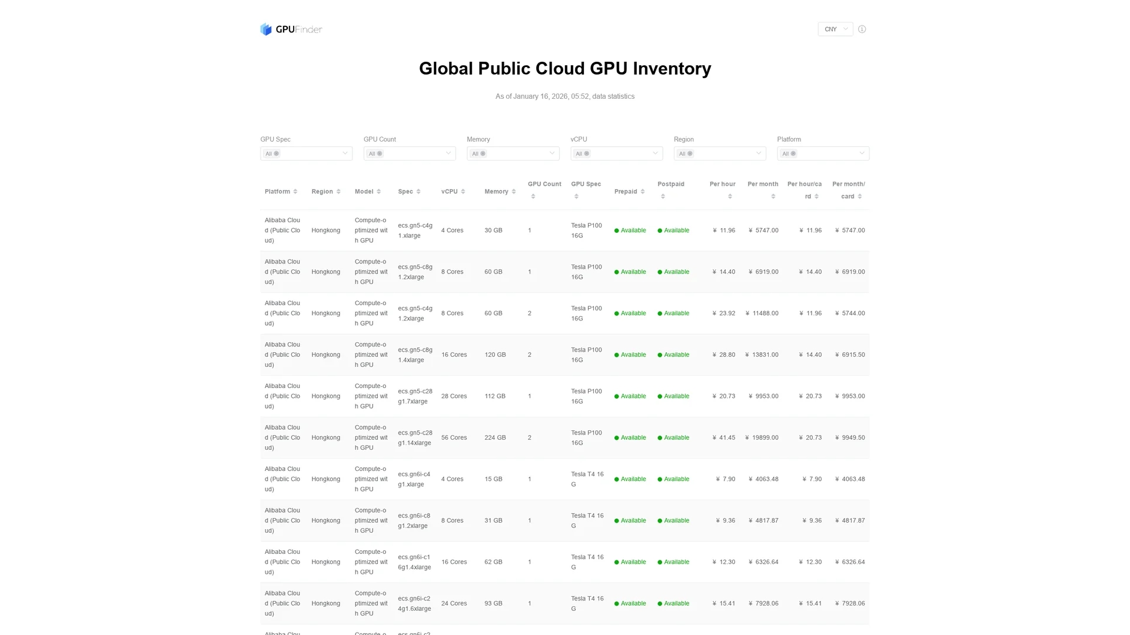Click Prepaid Available status for ecs.gn5-c4g1.xlarge
Screen dimensions: 1130x635
point(630,230)
